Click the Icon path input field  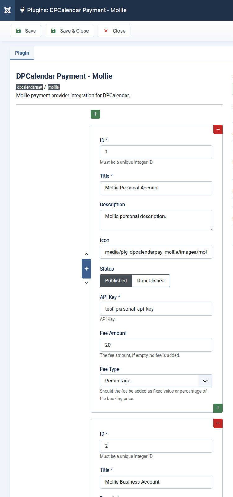[156, 252]
